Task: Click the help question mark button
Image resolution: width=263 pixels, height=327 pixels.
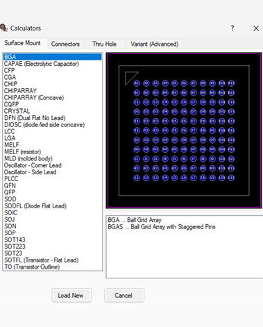Action: pos(232,28)
